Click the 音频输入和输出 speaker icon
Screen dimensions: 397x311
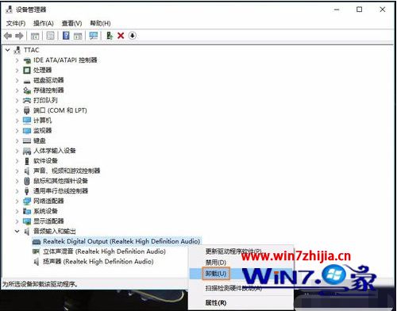(x=27, y=232)
